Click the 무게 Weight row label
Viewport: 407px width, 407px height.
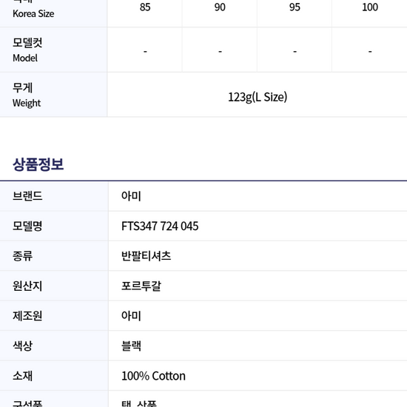tap(27, 95)
